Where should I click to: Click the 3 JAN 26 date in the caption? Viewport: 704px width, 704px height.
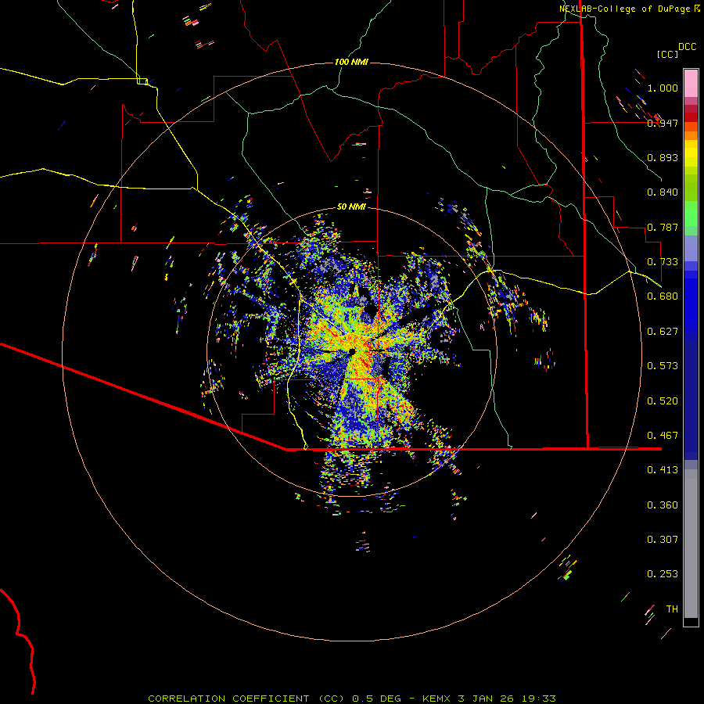(486, 699)
